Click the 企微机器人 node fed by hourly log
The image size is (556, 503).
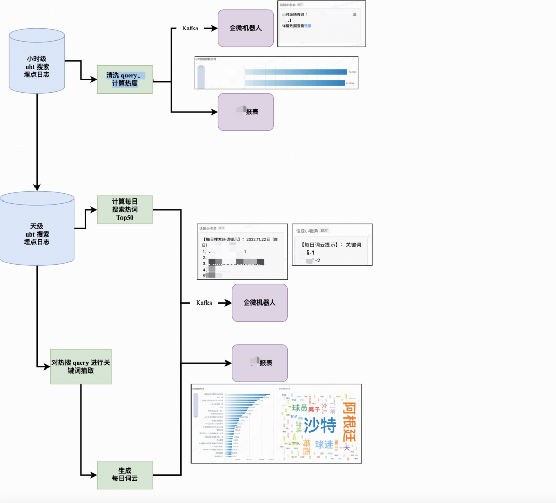(x=246, y=28)
